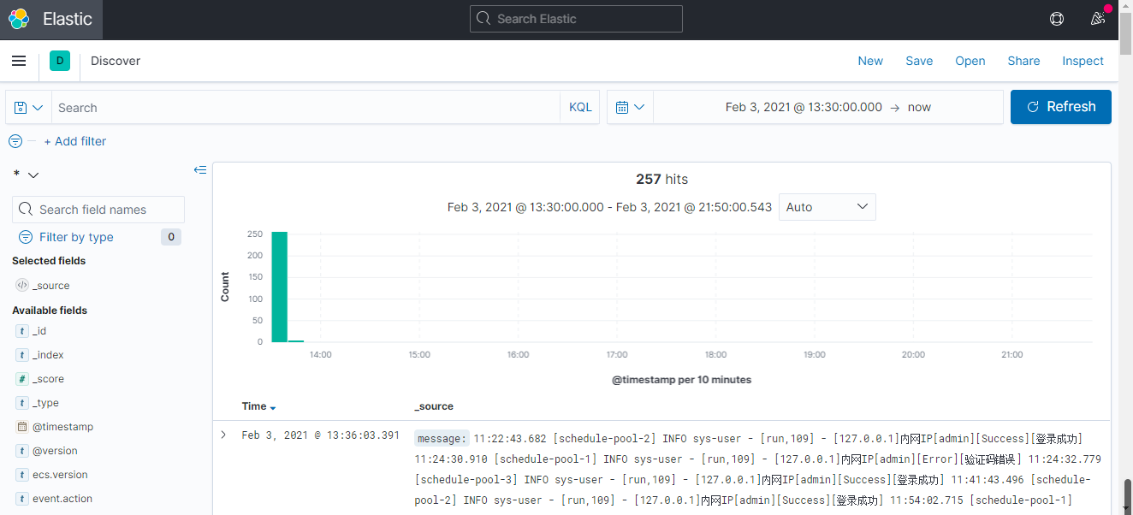Click the Refresh button
Screen dimensions: 1133x515
click(1060, 106)
